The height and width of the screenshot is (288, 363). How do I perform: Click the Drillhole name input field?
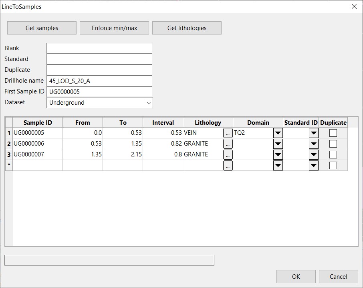point(99,81)
